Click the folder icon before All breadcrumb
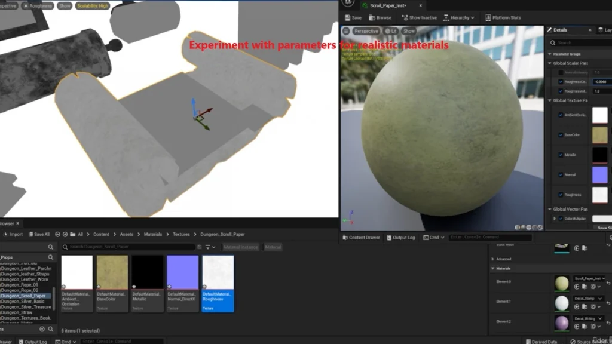Screen dimensions: 612x344 coord(72,234)
